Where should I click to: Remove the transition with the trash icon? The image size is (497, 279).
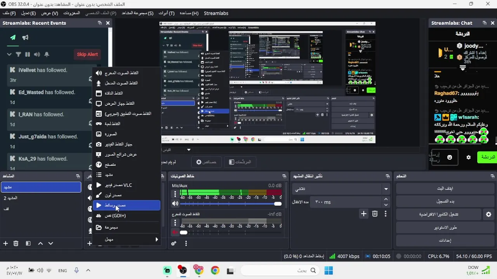pyautogui.click(x=375, y=214)
